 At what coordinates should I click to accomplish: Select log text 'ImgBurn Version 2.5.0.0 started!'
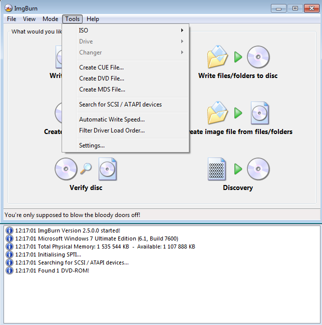coord(79,230)
